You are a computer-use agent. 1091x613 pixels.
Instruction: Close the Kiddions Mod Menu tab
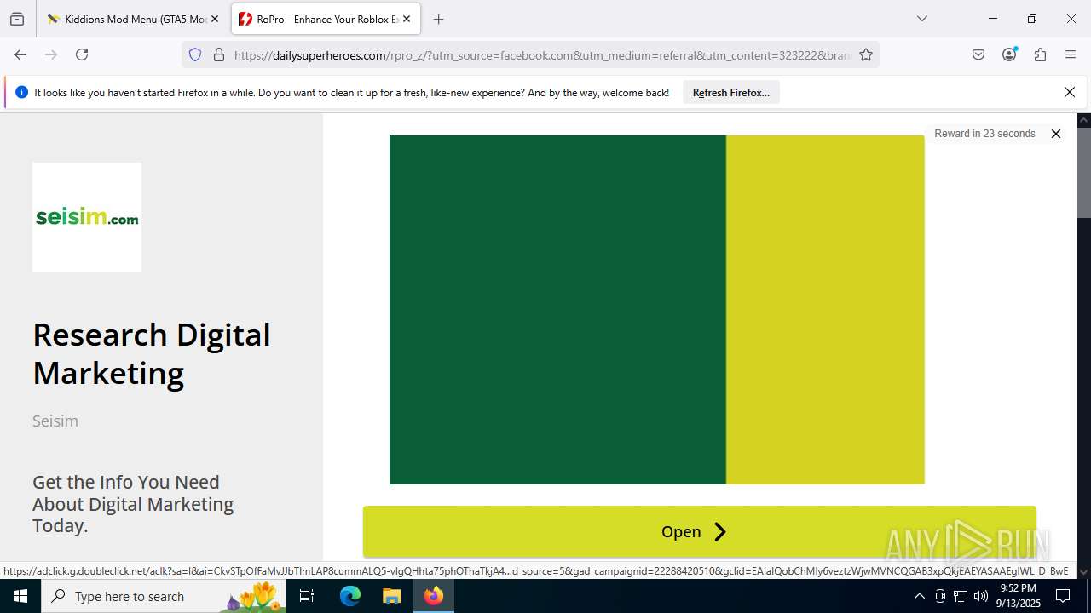(x=215, y=19)
